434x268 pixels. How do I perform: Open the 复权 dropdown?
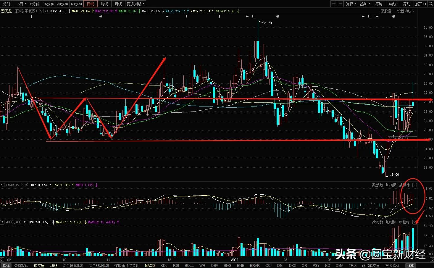(x=351, y=4)
